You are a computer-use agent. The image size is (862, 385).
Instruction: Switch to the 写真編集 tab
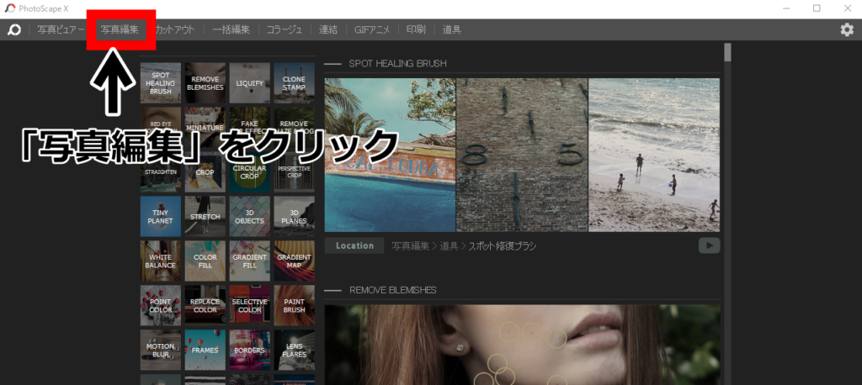click(120, 29)
